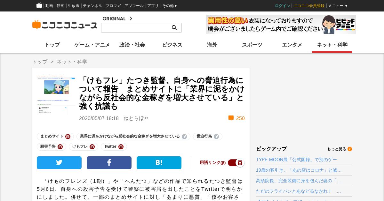Click the article headline title

pos(162,93)
